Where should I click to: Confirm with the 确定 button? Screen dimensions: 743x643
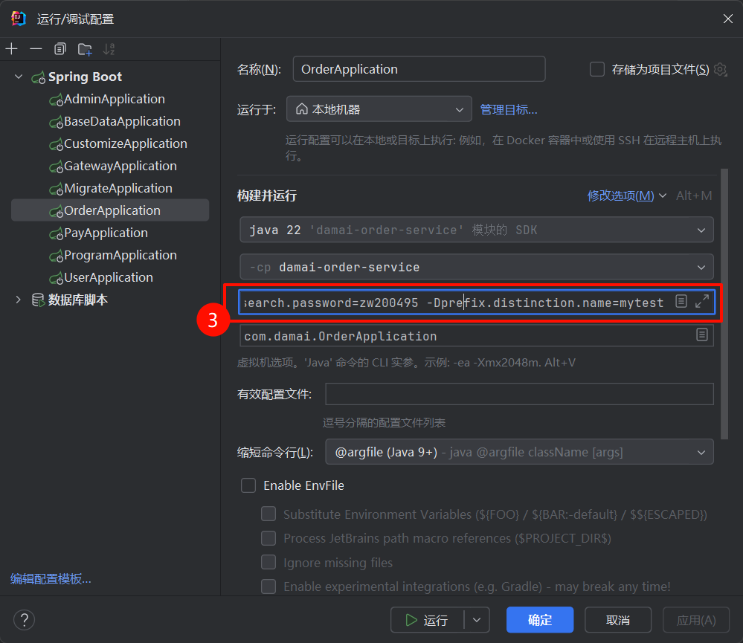coord(540,620)
